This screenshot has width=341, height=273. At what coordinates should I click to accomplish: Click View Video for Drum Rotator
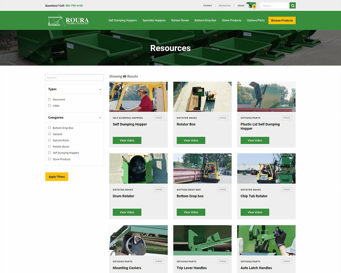(x=127, y=212)
